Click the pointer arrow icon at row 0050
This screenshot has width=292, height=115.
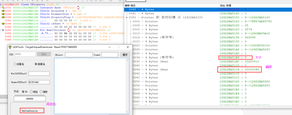pyautogui.click(x=3, y=30)
